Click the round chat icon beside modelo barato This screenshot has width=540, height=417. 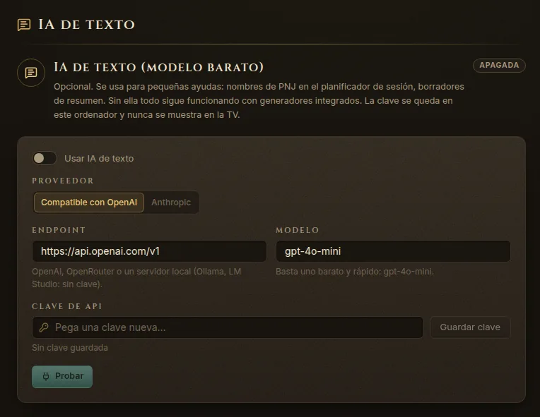pyautogui.click(x=31, y=73)
